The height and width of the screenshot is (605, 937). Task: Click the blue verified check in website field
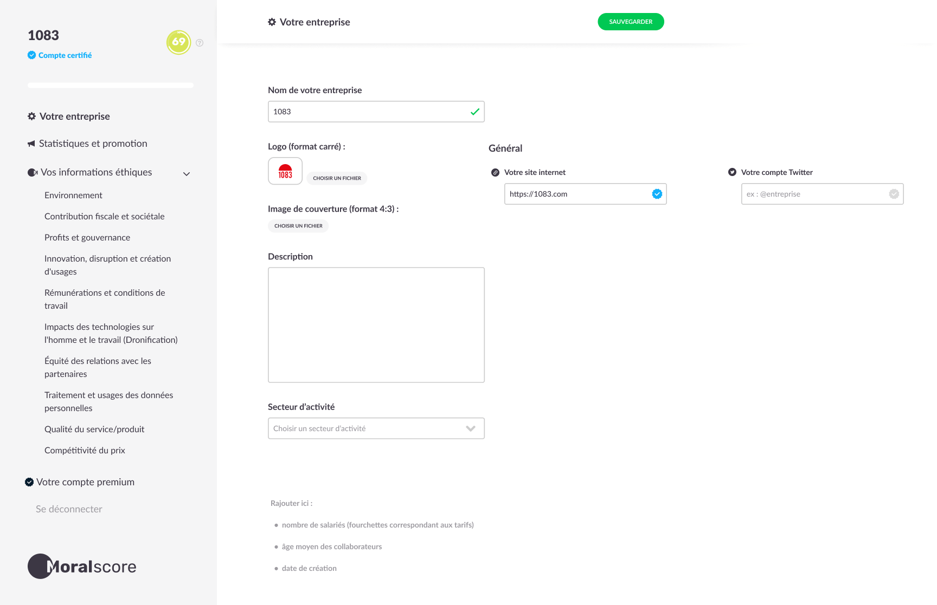657,194
